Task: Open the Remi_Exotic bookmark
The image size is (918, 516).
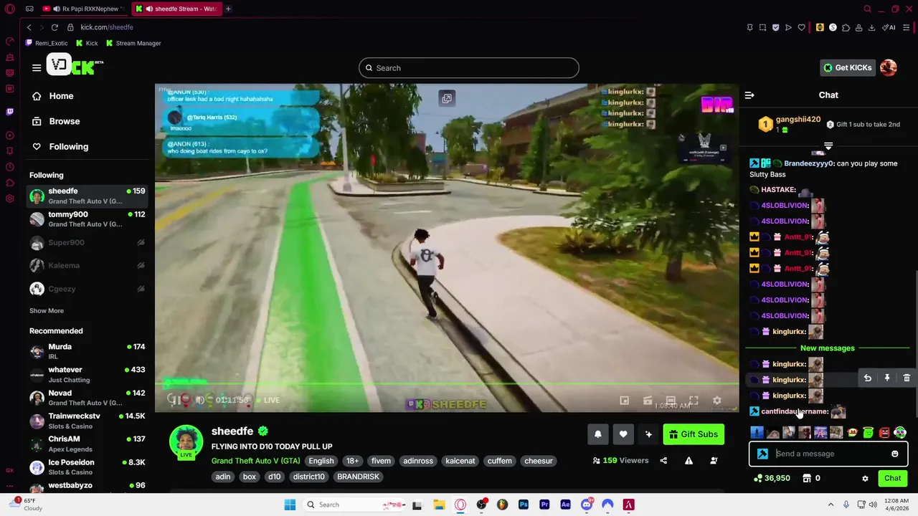Action: [47, 43]
